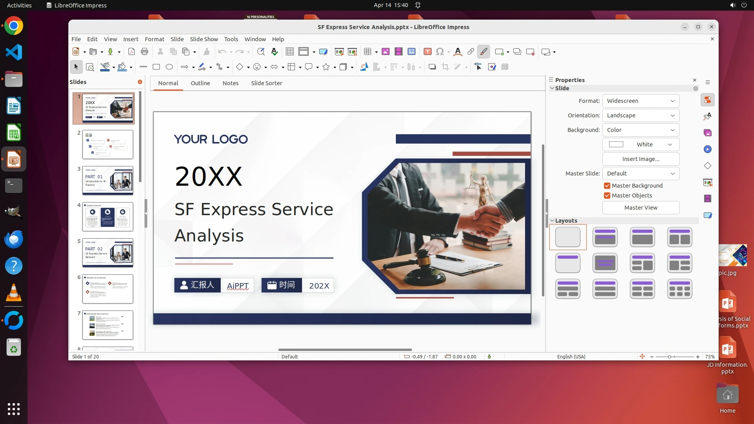Click the Master View button
The width and height of the screenshot is (754, 424).
coord(641,208)
